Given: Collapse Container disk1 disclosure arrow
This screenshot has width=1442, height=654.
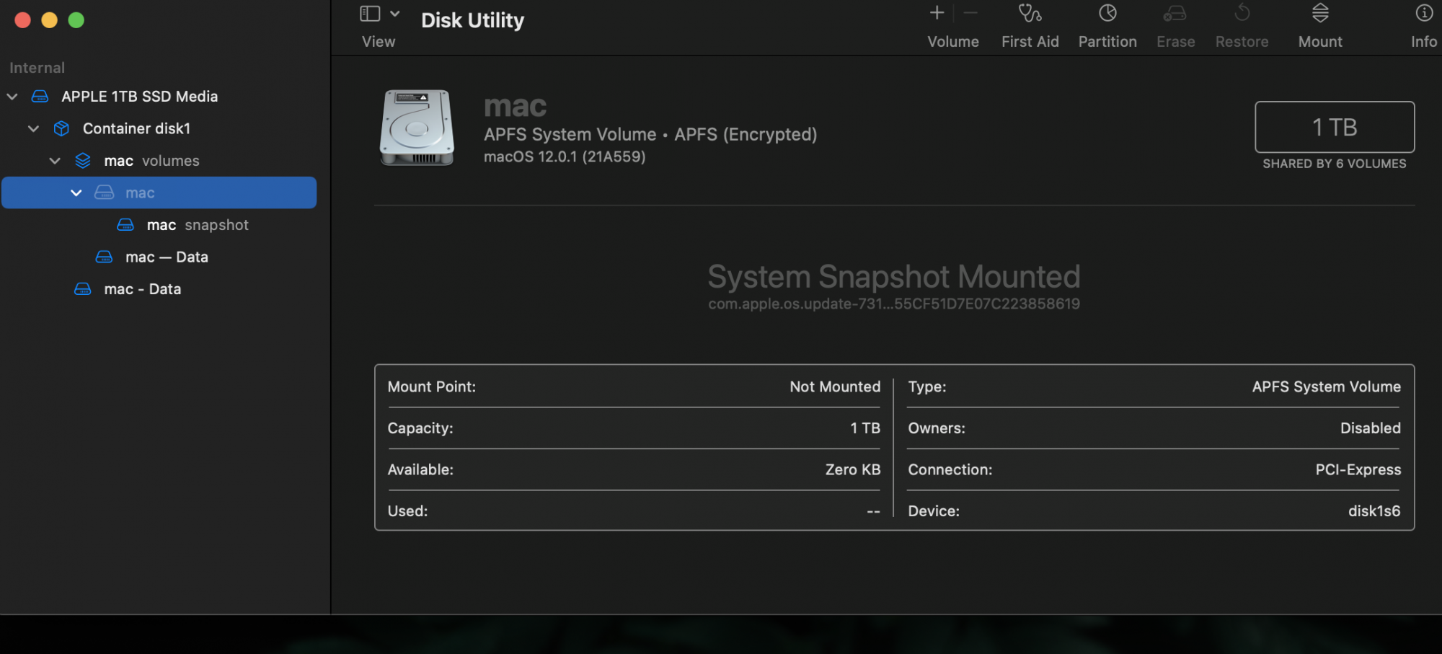Looking at the screenshot, I should click(x=33, y=129).
